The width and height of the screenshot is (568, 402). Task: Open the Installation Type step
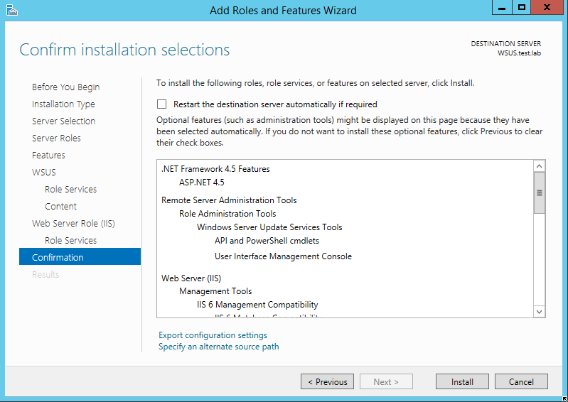click(x=63, y=104)
